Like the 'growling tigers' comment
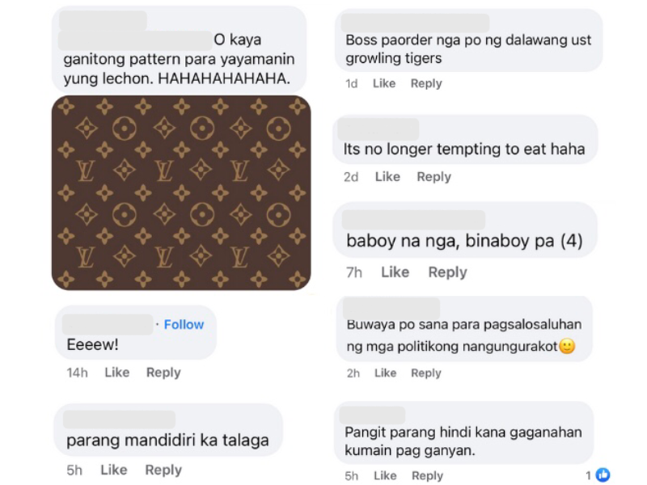This screenshot has width=647, height=485. (x=384, y=83)
